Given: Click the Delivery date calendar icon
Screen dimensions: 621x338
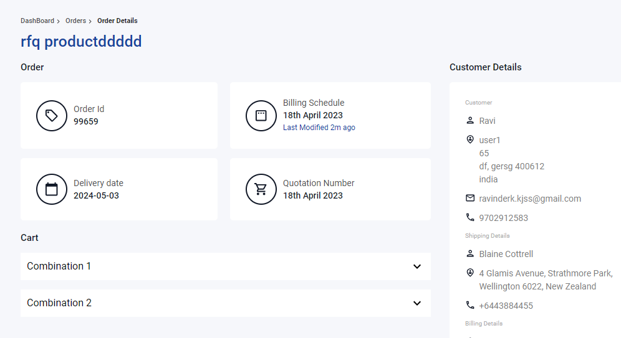Looking at the screenshot, I should (52, 189).
